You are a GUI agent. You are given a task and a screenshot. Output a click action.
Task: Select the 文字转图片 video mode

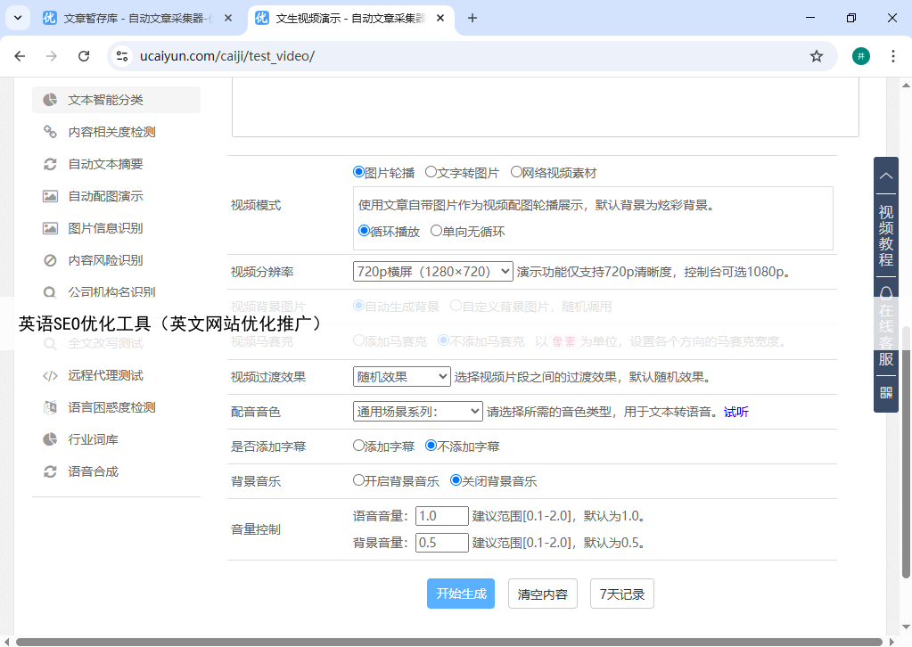(431, 172)
